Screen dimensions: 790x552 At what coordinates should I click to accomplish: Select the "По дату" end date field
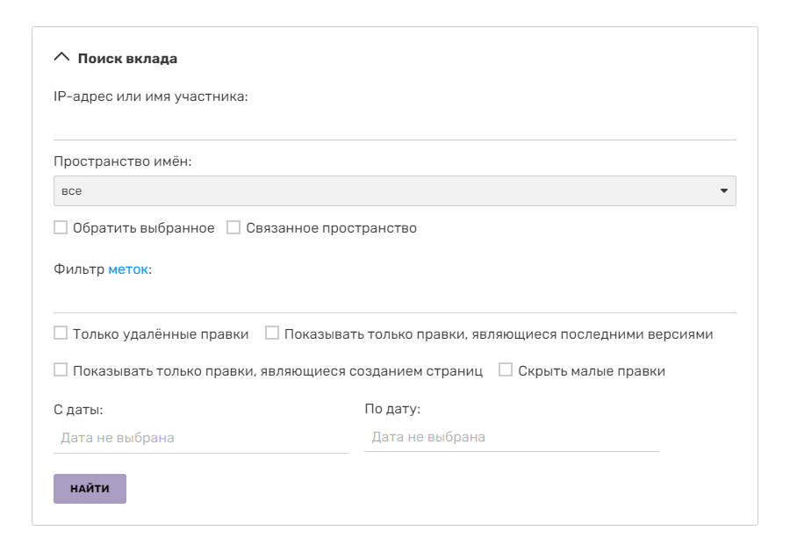[x=511, y=436]
